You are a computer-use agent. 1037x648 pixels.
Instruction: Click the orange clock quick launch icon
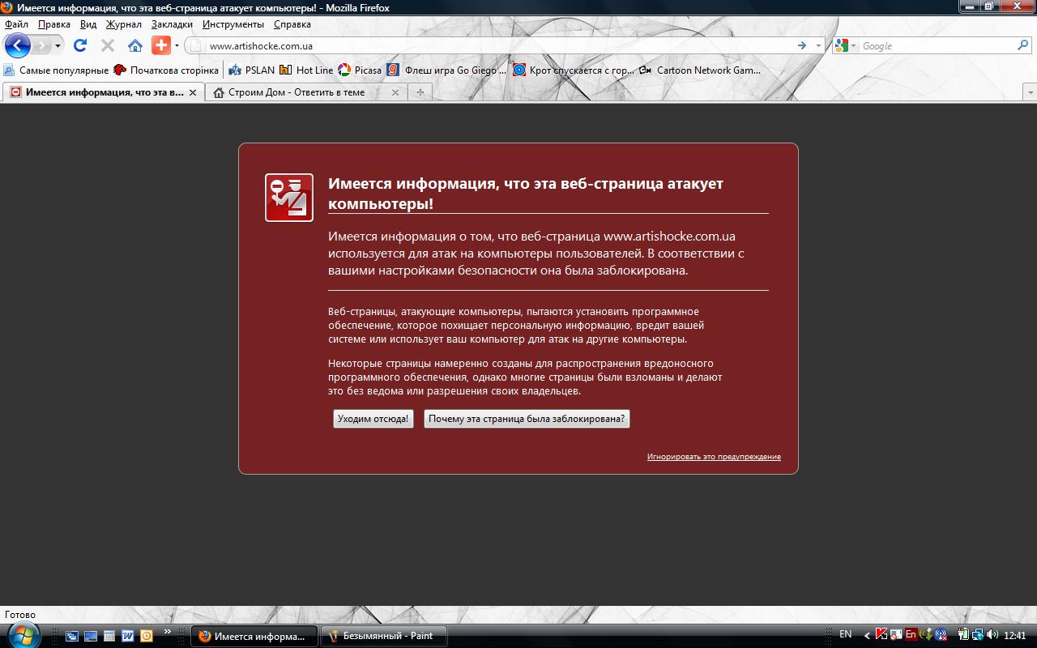[x=147, y=636]
